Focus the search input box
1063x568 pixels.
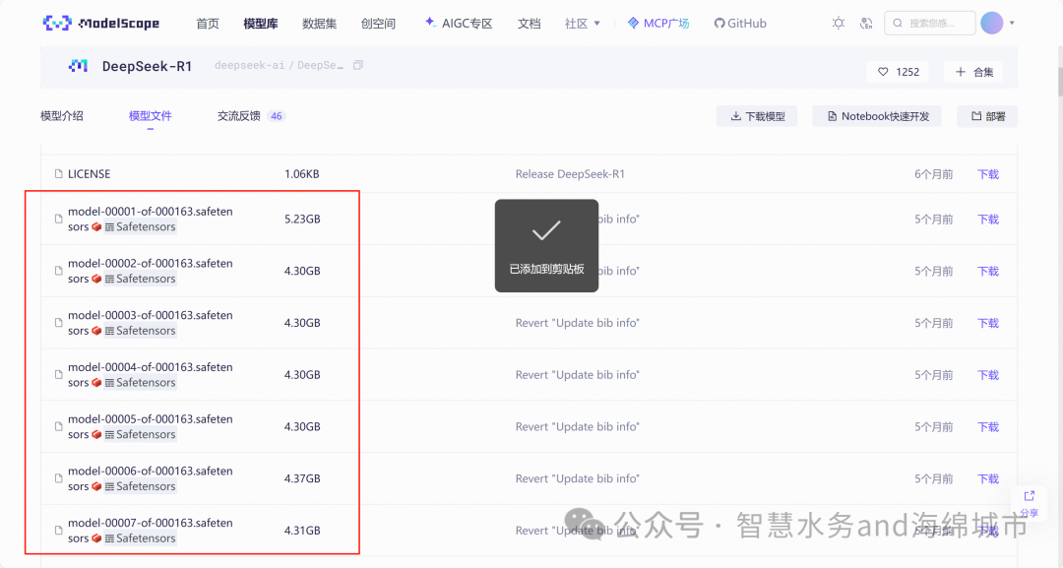pyautogui.click(x=929, y=23)
